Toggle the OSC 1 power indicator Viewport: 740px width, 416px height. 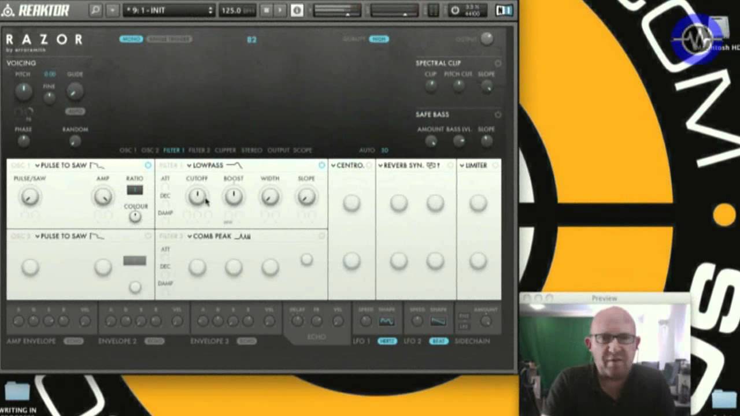[x=148, y=165]
